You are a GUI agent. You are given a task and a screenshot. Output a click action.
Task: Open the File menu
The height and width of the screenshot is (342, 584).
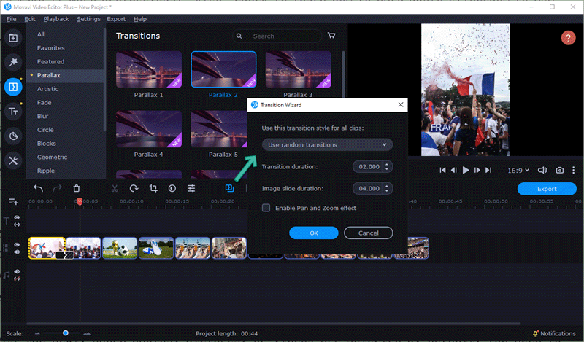click(11, 19)
